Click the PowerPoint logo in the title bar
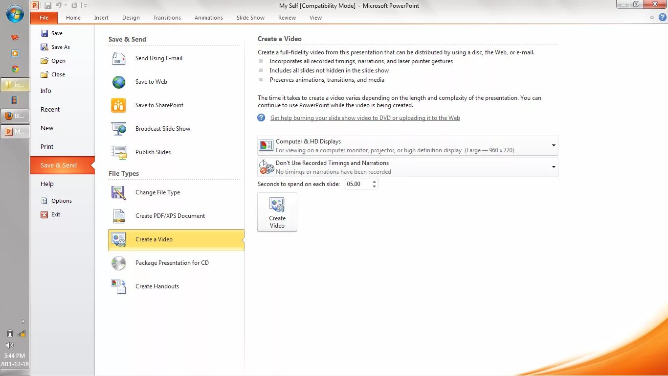This screenshot has width=668, height=376. point(35,5)
